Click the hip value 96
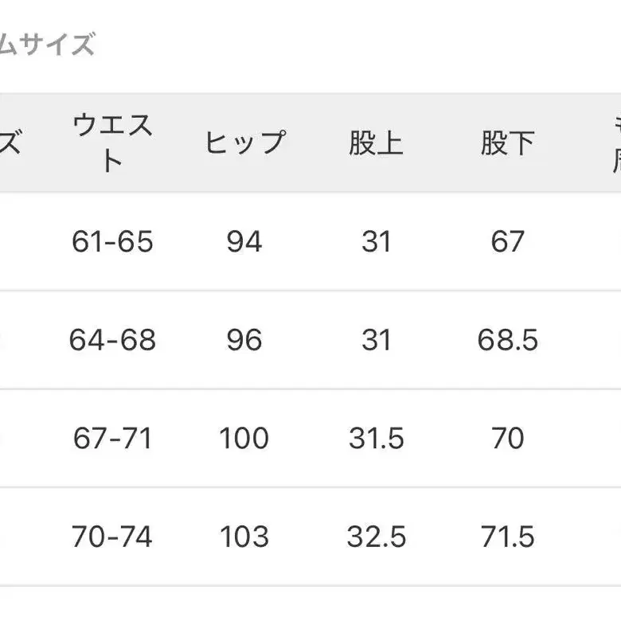Image resolution: width=621 pixels, height=621 pixels. click(x=244, y=340)
